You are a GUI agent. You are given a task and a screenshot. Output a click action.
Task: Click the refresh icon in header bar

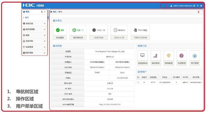coord(194,6)
